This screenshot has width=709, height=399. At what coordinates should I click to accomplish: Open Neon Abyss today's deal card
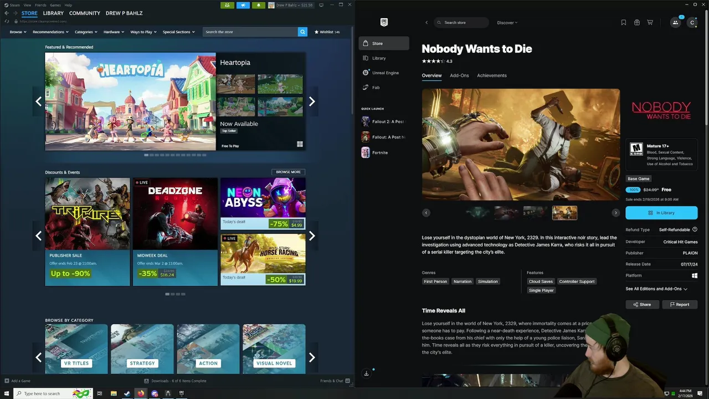click(x=263, y=203)
